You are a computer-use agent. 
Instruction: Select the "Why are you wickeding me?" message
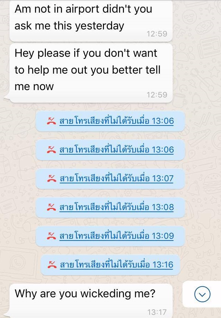[x=91, y=301]
